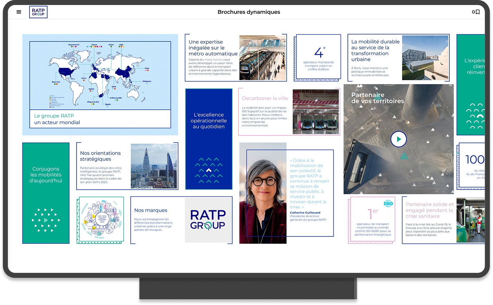Screen dimensions: 493x305
Task: Click the États-Unis label on the map
Action: point(56,82)
